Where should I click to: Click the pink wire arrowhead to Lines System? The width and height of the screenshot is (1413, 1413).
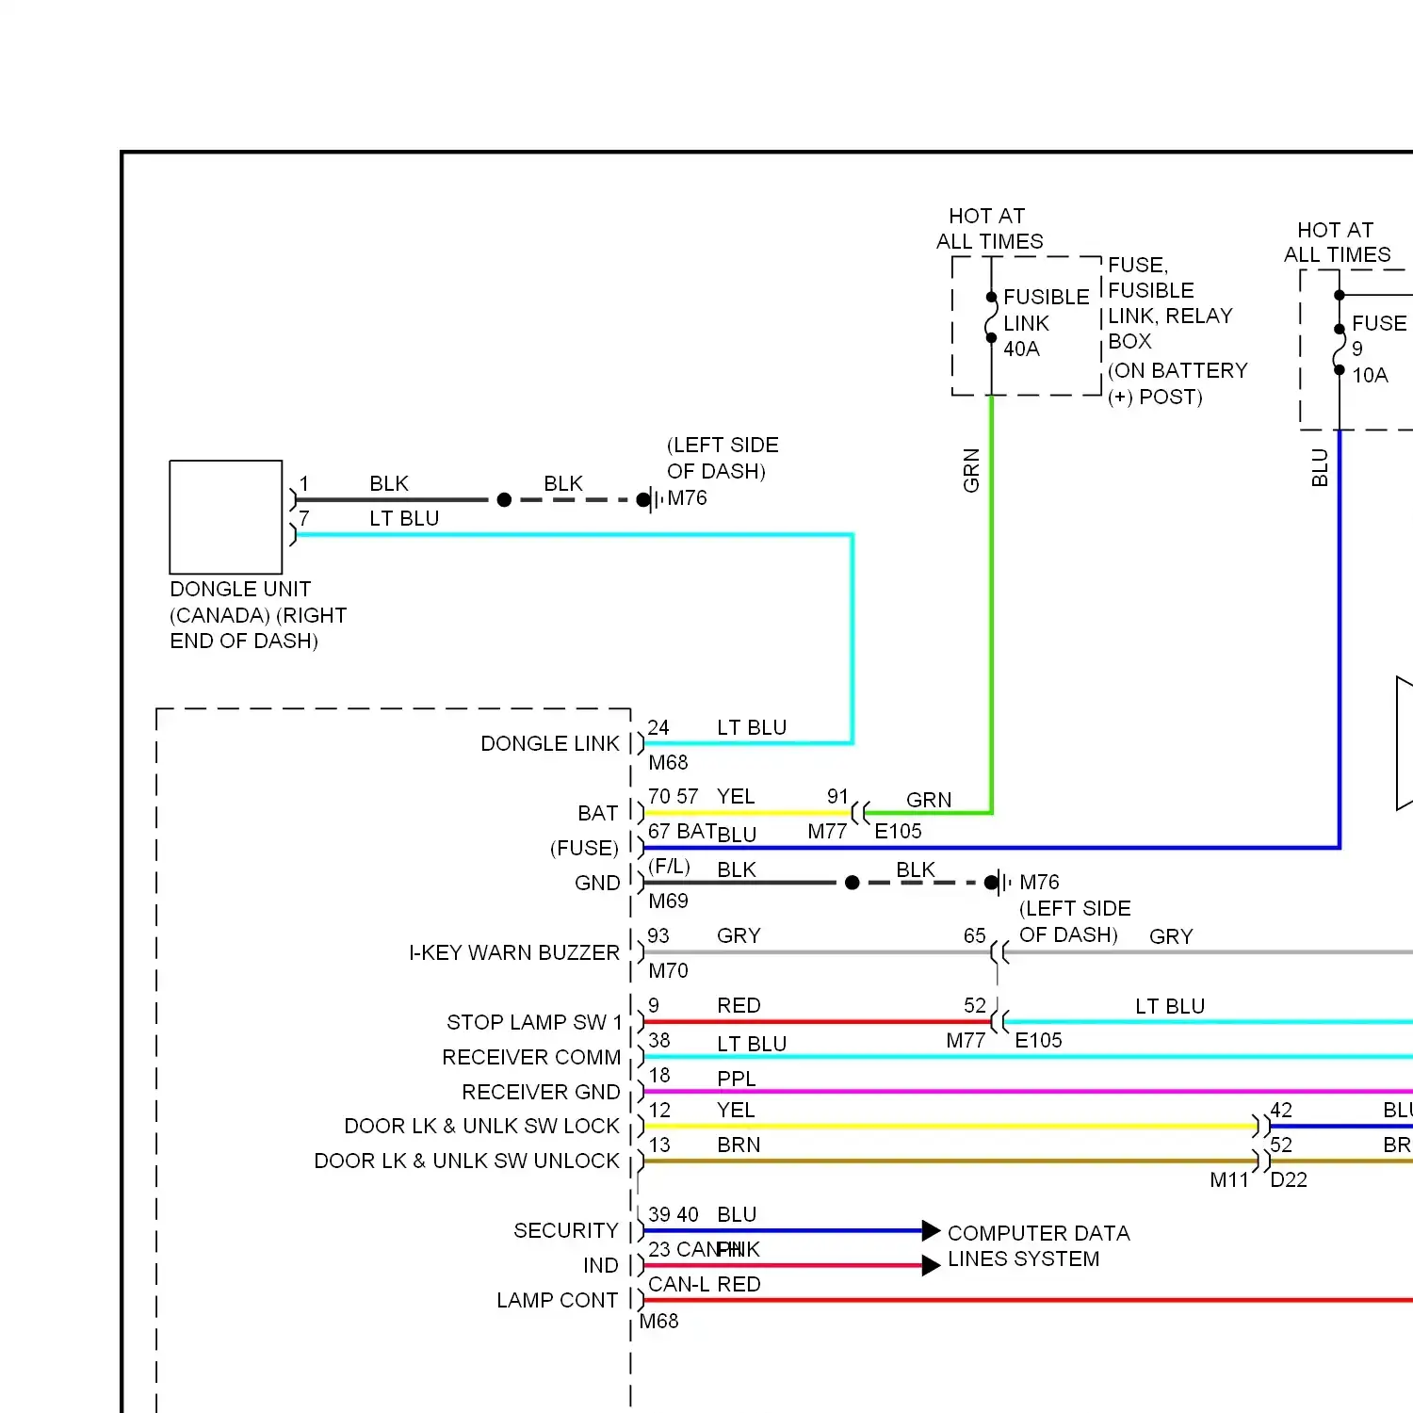[931, 1265]
